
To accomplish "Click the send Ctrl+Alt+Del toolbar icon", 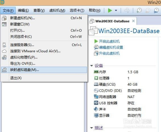I will click(x=127, y=11).
